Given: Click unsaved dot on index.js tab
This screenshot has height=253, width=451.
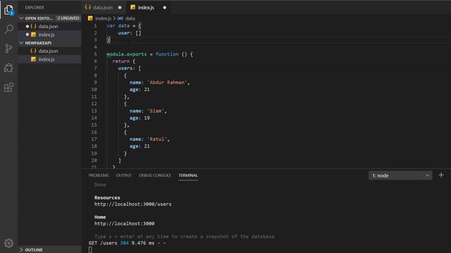Looking at the screenshot, I should (164, 8).
